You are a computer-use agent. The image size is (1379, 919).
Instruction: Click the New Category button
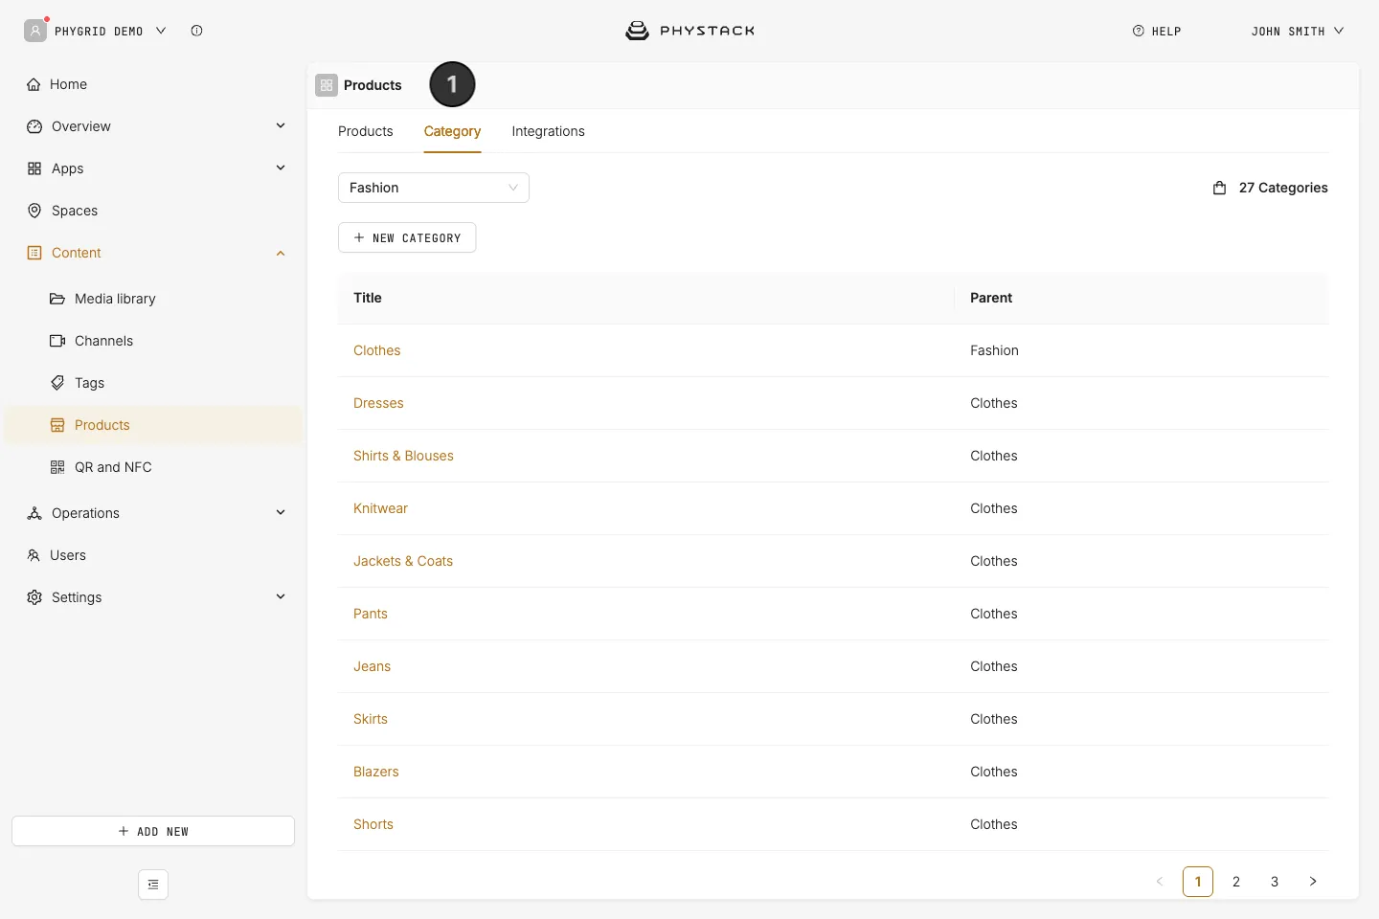(x=407, y=237)
